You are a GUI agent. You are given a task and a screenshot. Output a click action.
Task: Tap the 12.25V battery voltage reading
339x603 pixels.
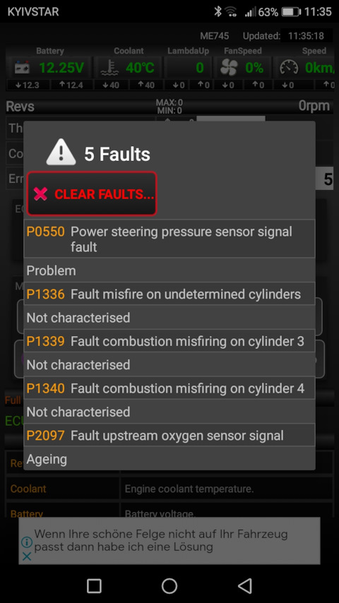(61, 68)
